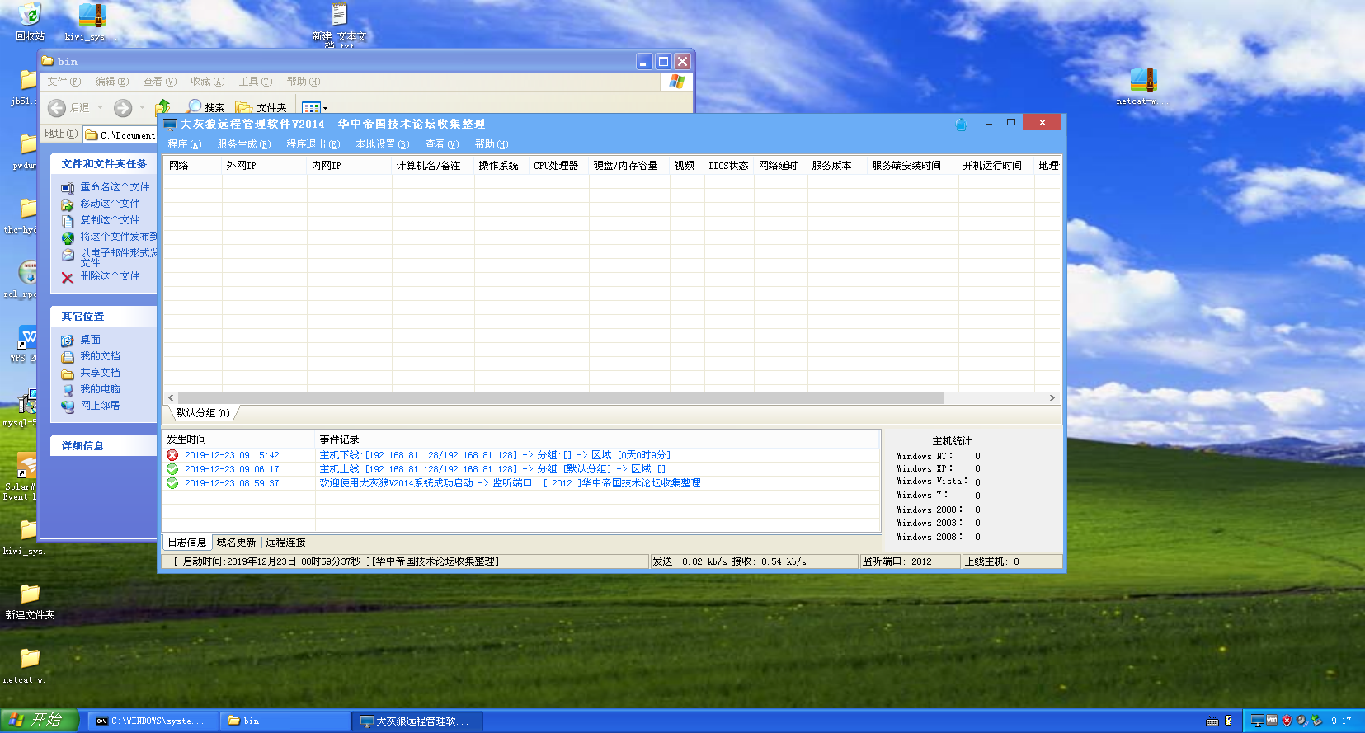The height and width of the screenshot is (733, 1365).
Task: Click the 服务版本 column header
Action: click(838, 166)
